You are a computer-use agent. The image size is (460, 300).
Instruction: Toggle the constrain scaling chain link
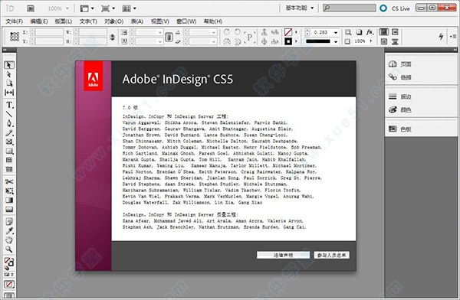pyautogui.click(x=169, y=37)
